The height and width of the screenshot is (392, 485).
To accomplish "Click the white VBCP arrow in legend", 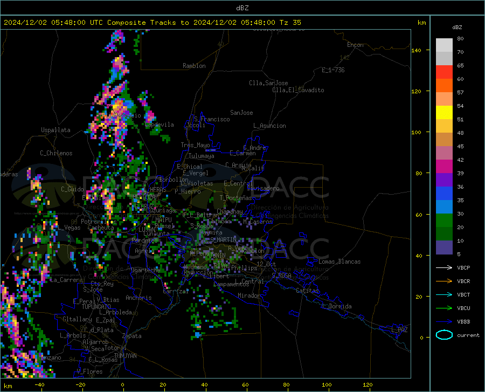I will click(444, 267).
